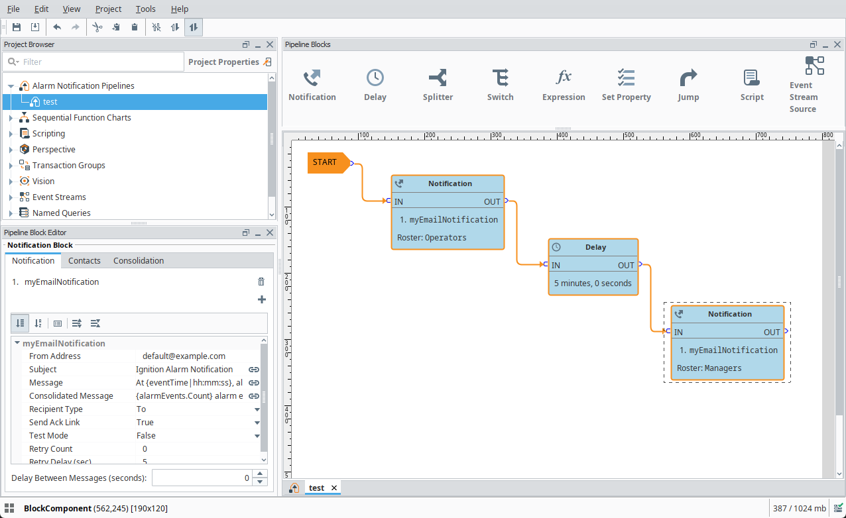Save the project with the floppy disk icon

coord(17,27)
